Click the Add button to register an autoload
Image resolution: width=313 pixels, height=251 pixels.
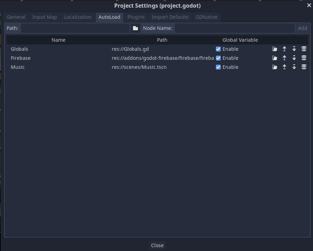tap(303, 28)
